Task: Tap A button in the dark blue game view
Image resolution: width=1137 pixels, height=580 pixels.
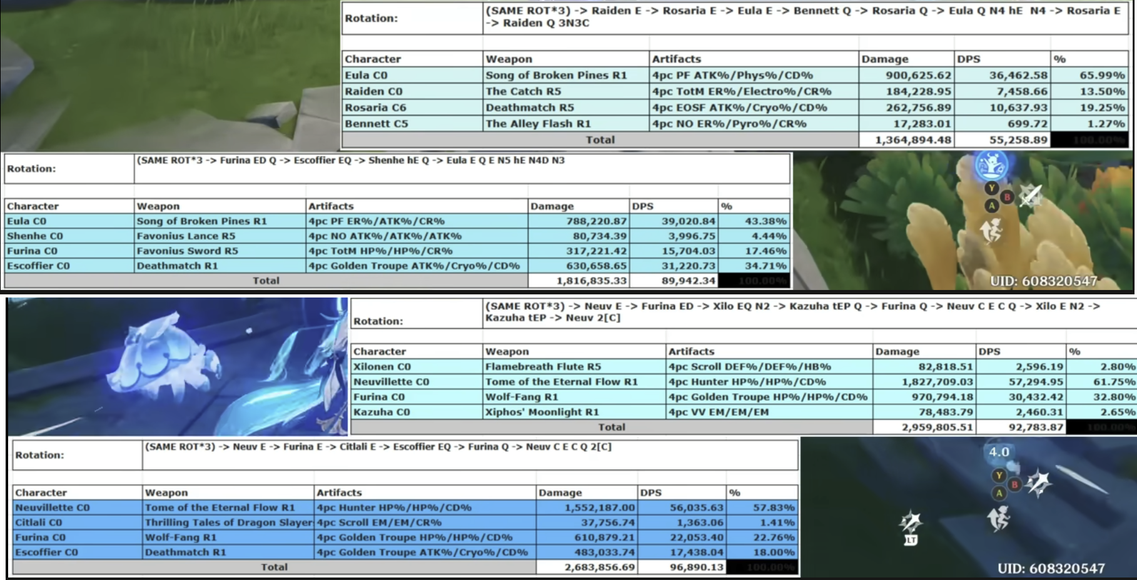Action: (x=999, y=493)
